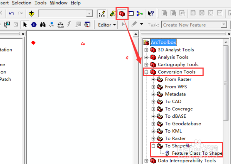Click the HTML Popup tool icon
231x164 pixels.
[x=78, y=24]
